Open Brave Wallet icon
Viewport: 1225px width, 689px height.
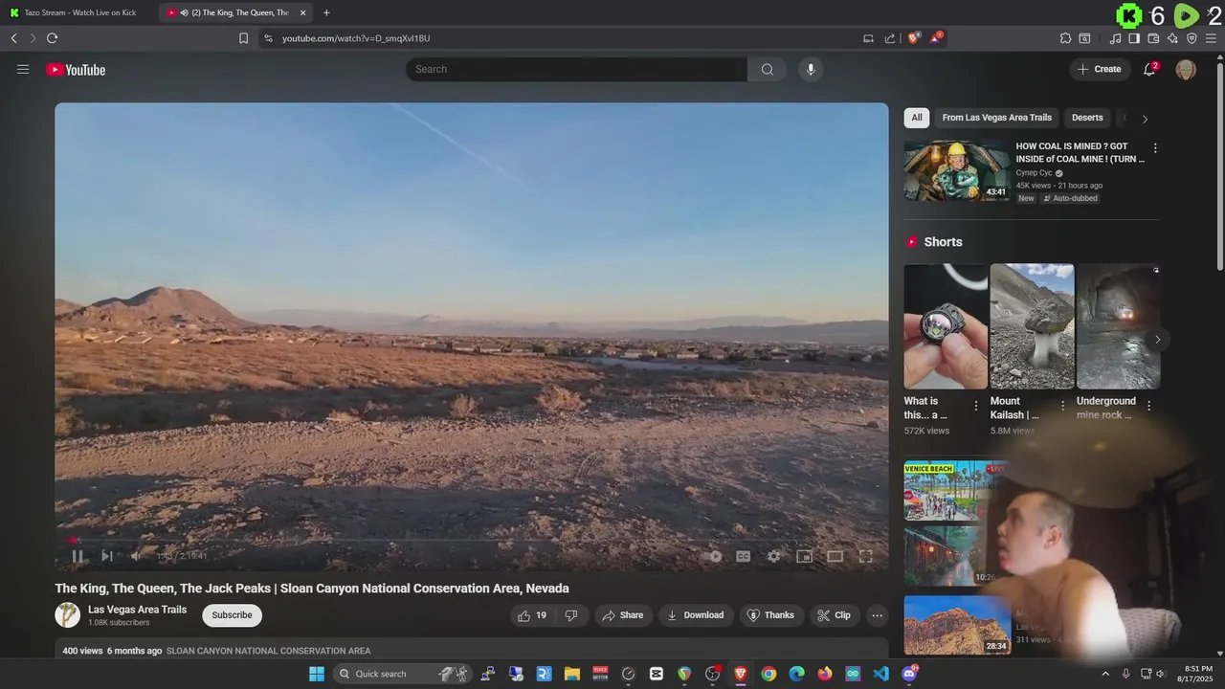pyautogui.click(x=1153, y=38)
